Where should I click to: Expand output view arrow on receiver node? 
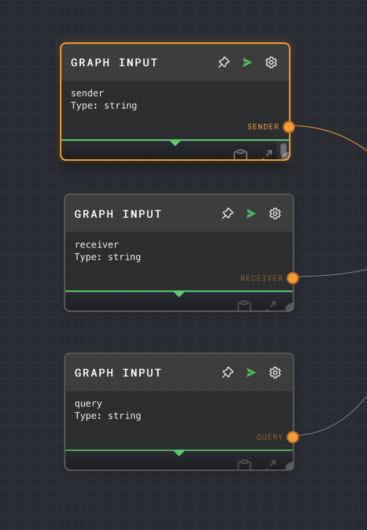(271, 305)
